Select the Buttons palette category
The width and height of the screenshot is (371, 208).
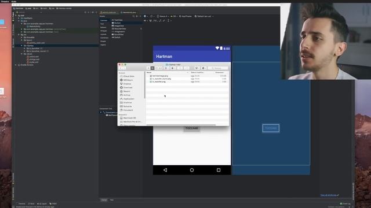(x=103, y=27)
